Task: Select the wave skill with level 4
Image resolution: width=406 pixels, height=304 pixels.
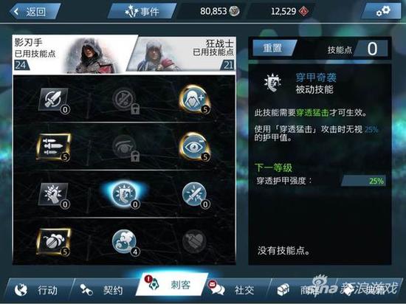Action: coord(125,242)
